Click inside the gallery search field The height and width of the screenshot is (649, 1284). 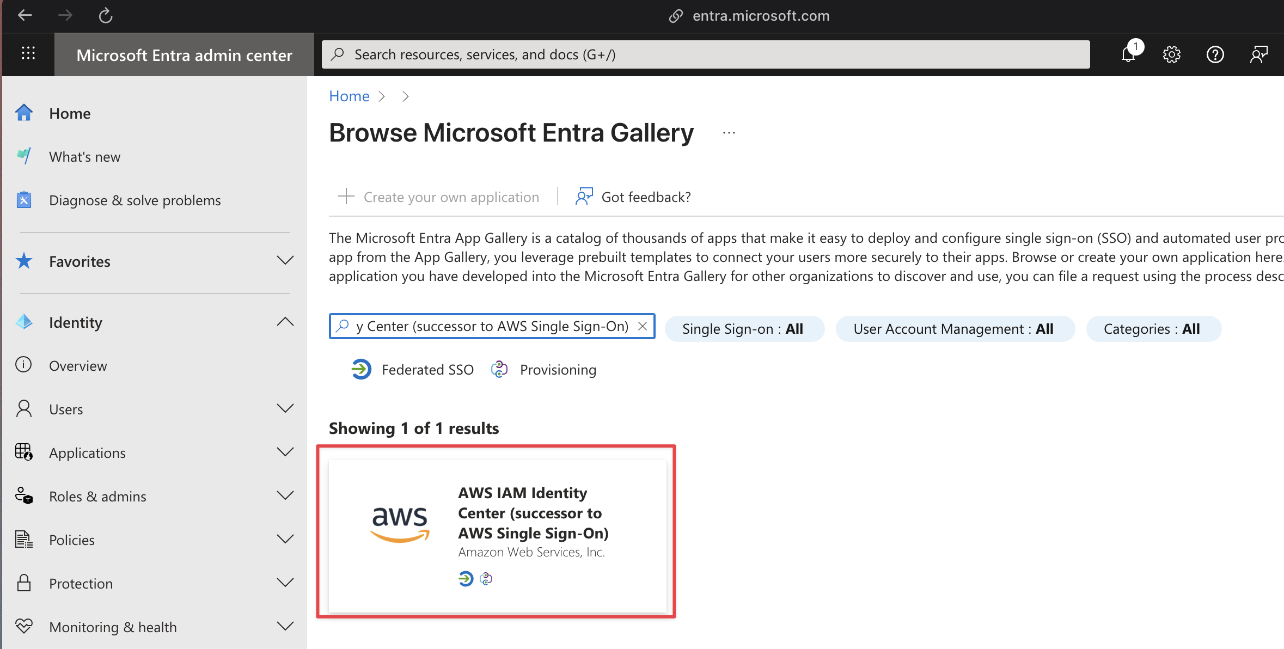tap(492, 326)
